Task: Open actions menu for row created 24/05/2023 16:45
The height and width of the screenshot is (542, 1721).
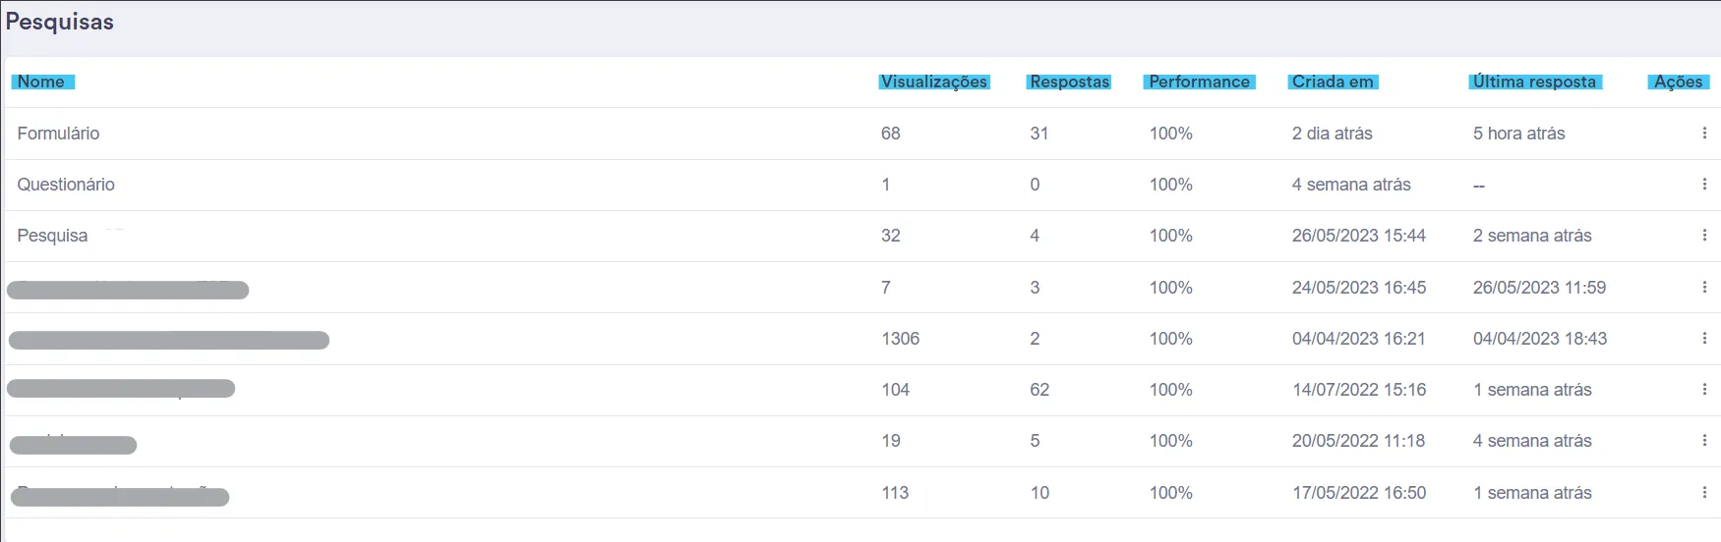Action: tap(1704, 287)
